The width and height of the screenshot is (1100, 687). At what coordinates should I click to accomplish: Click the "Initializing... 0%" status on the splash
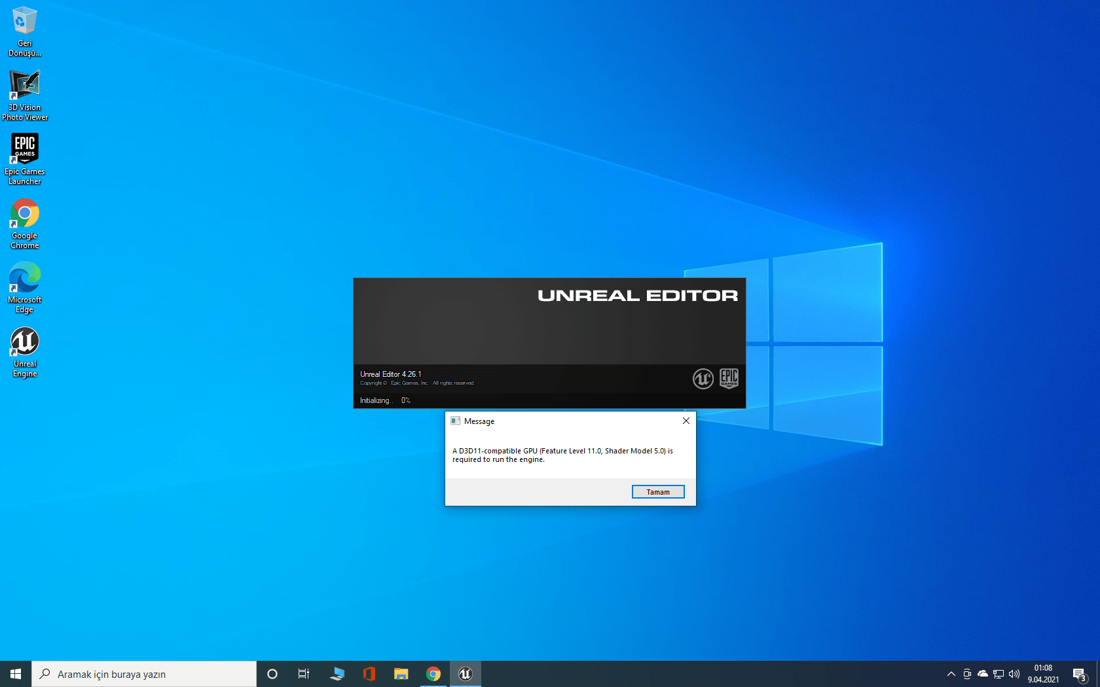tap(385, 400)
